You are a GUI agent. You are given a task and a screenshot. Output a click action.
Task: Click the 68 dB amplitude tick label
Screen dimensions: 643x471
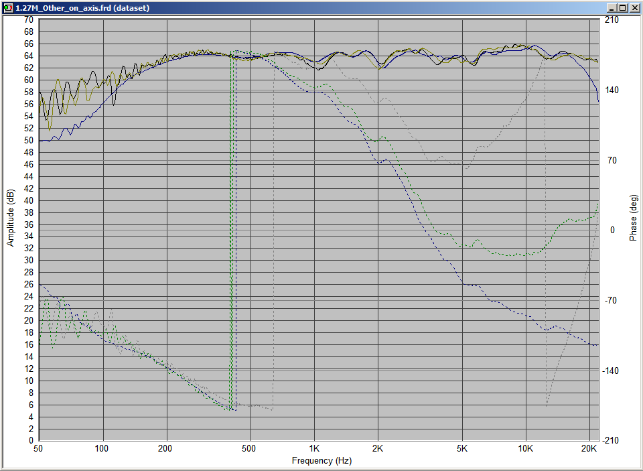click(29, 31)
